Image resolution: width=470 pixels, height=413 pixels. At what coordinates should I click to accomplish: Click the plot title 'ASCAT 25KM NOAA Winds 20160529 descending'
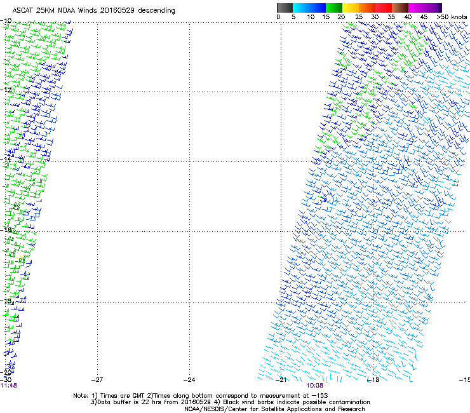click(93, 10)
